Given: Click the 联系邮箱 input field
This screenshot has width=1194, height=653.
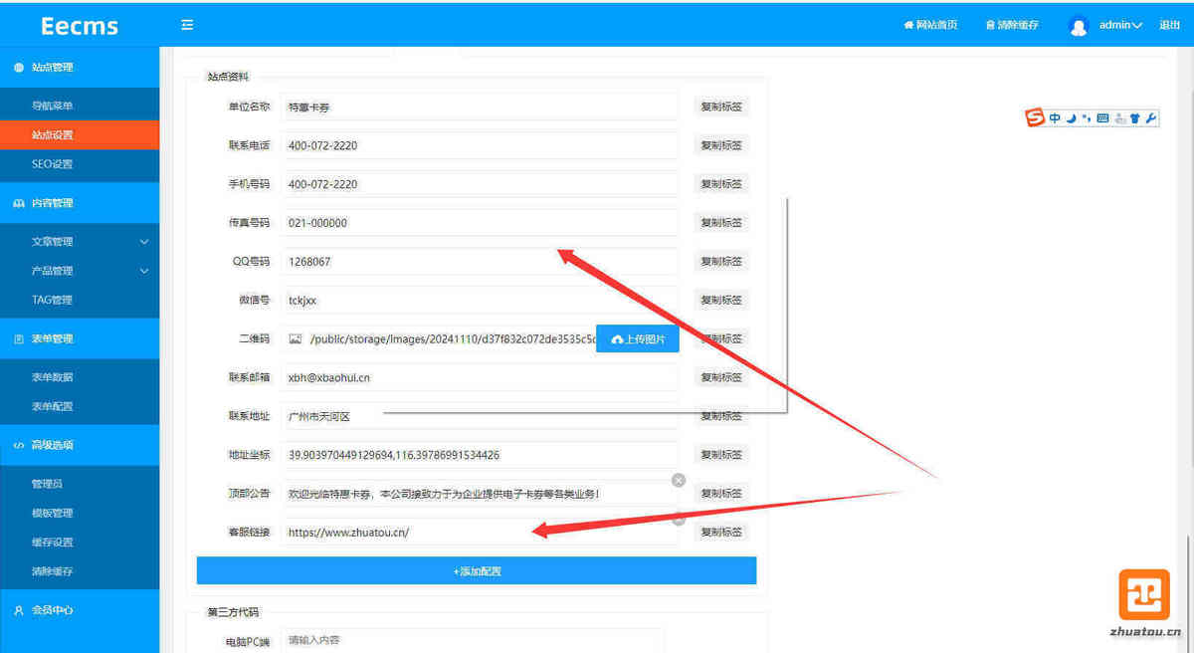Looking at the screenshot, I should click(480, 377).
